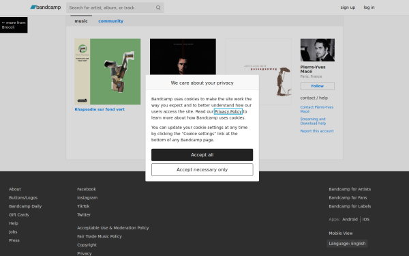Open Bandcamp for Labels link

pos(350,206)
